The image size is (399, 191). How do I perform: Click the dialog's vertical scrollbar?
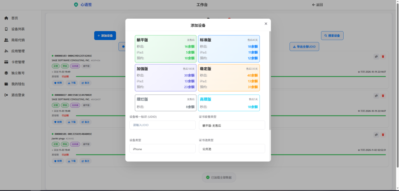[270, 81]
